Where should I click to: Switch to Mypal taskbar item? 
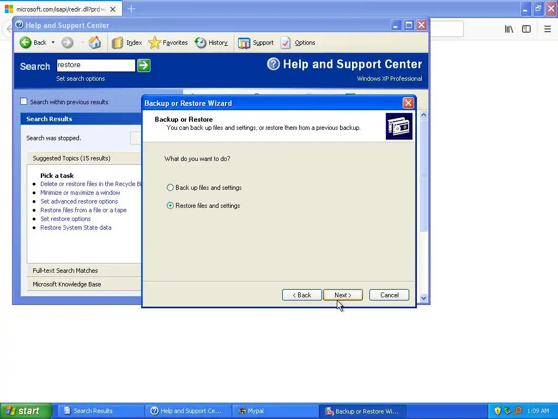275,411
